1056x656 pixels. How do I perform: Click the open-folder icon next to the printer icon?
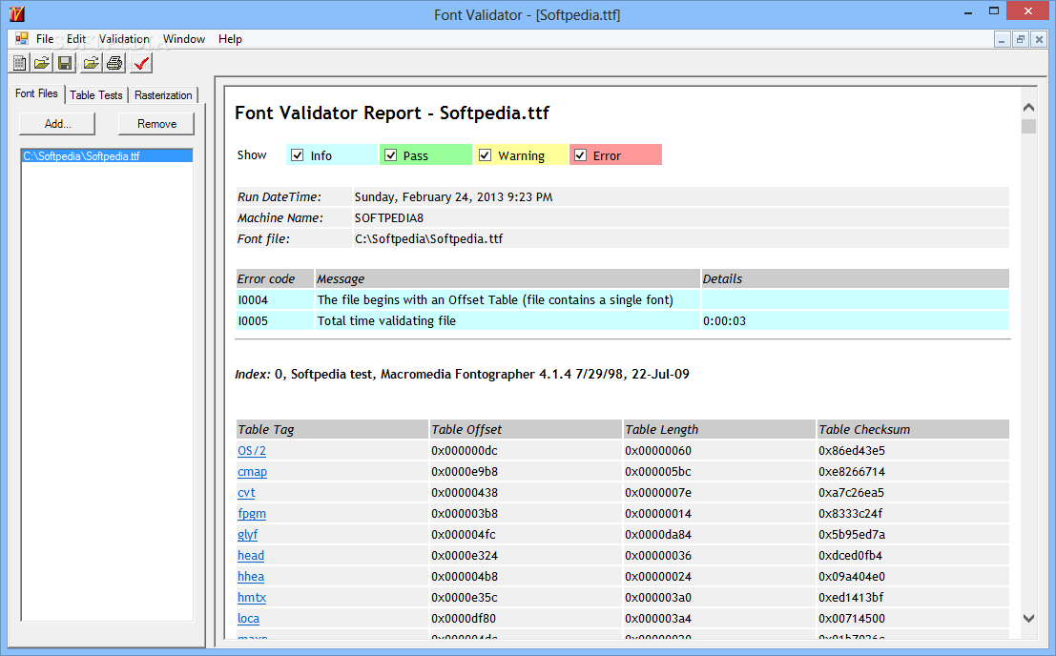pos(91,63)
